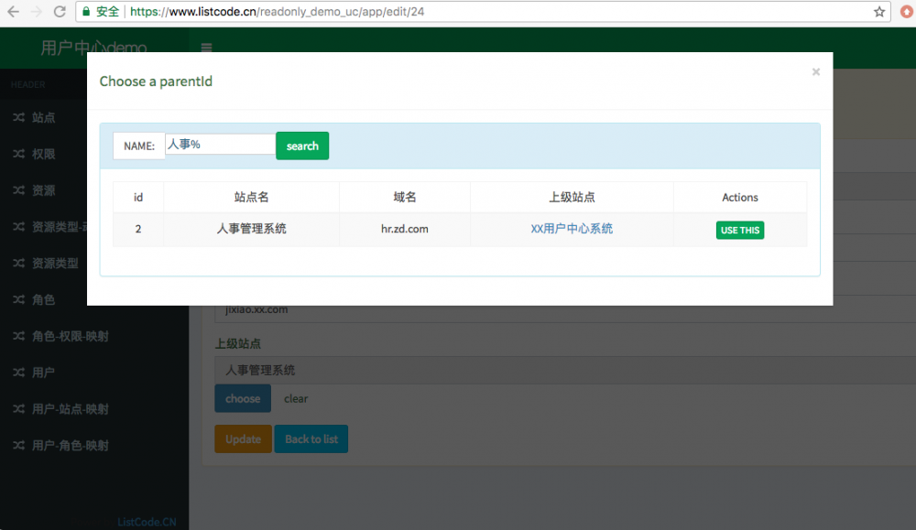Image resolution: width=916 pixels, height=530 pixels.
Task: Click the search button in the modal
Action: [x=302, y=146]
